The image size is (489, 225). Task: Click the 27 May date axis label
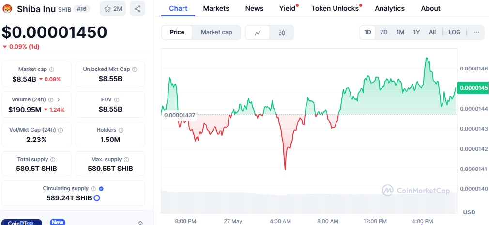tap(233, 221)
